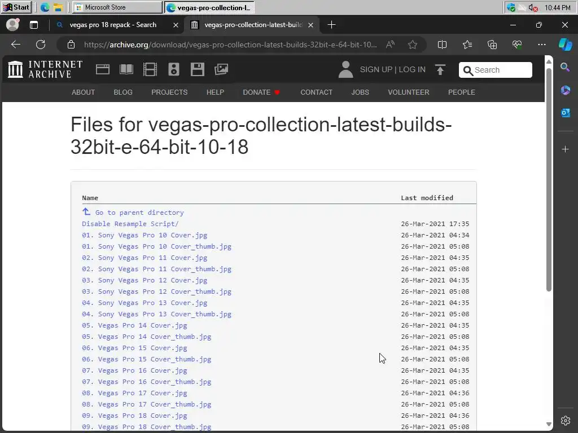Open 03. Sony Vegas Pro 12 Cover.jpg

pyautogui.click(x=144, y=281)
